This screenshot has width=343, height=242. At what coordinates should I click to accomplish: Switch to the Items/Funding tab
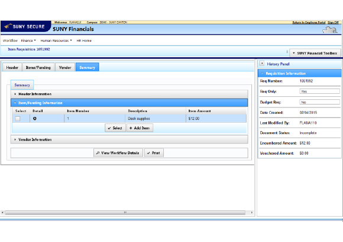[x=38, y=67]
